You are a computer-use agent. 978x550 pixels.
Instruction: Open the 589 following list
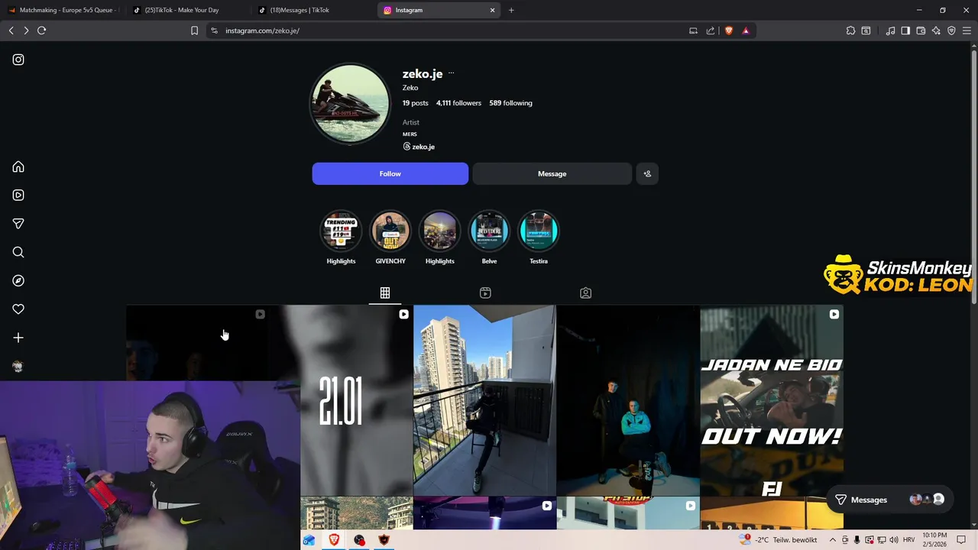tap(510, 103)
